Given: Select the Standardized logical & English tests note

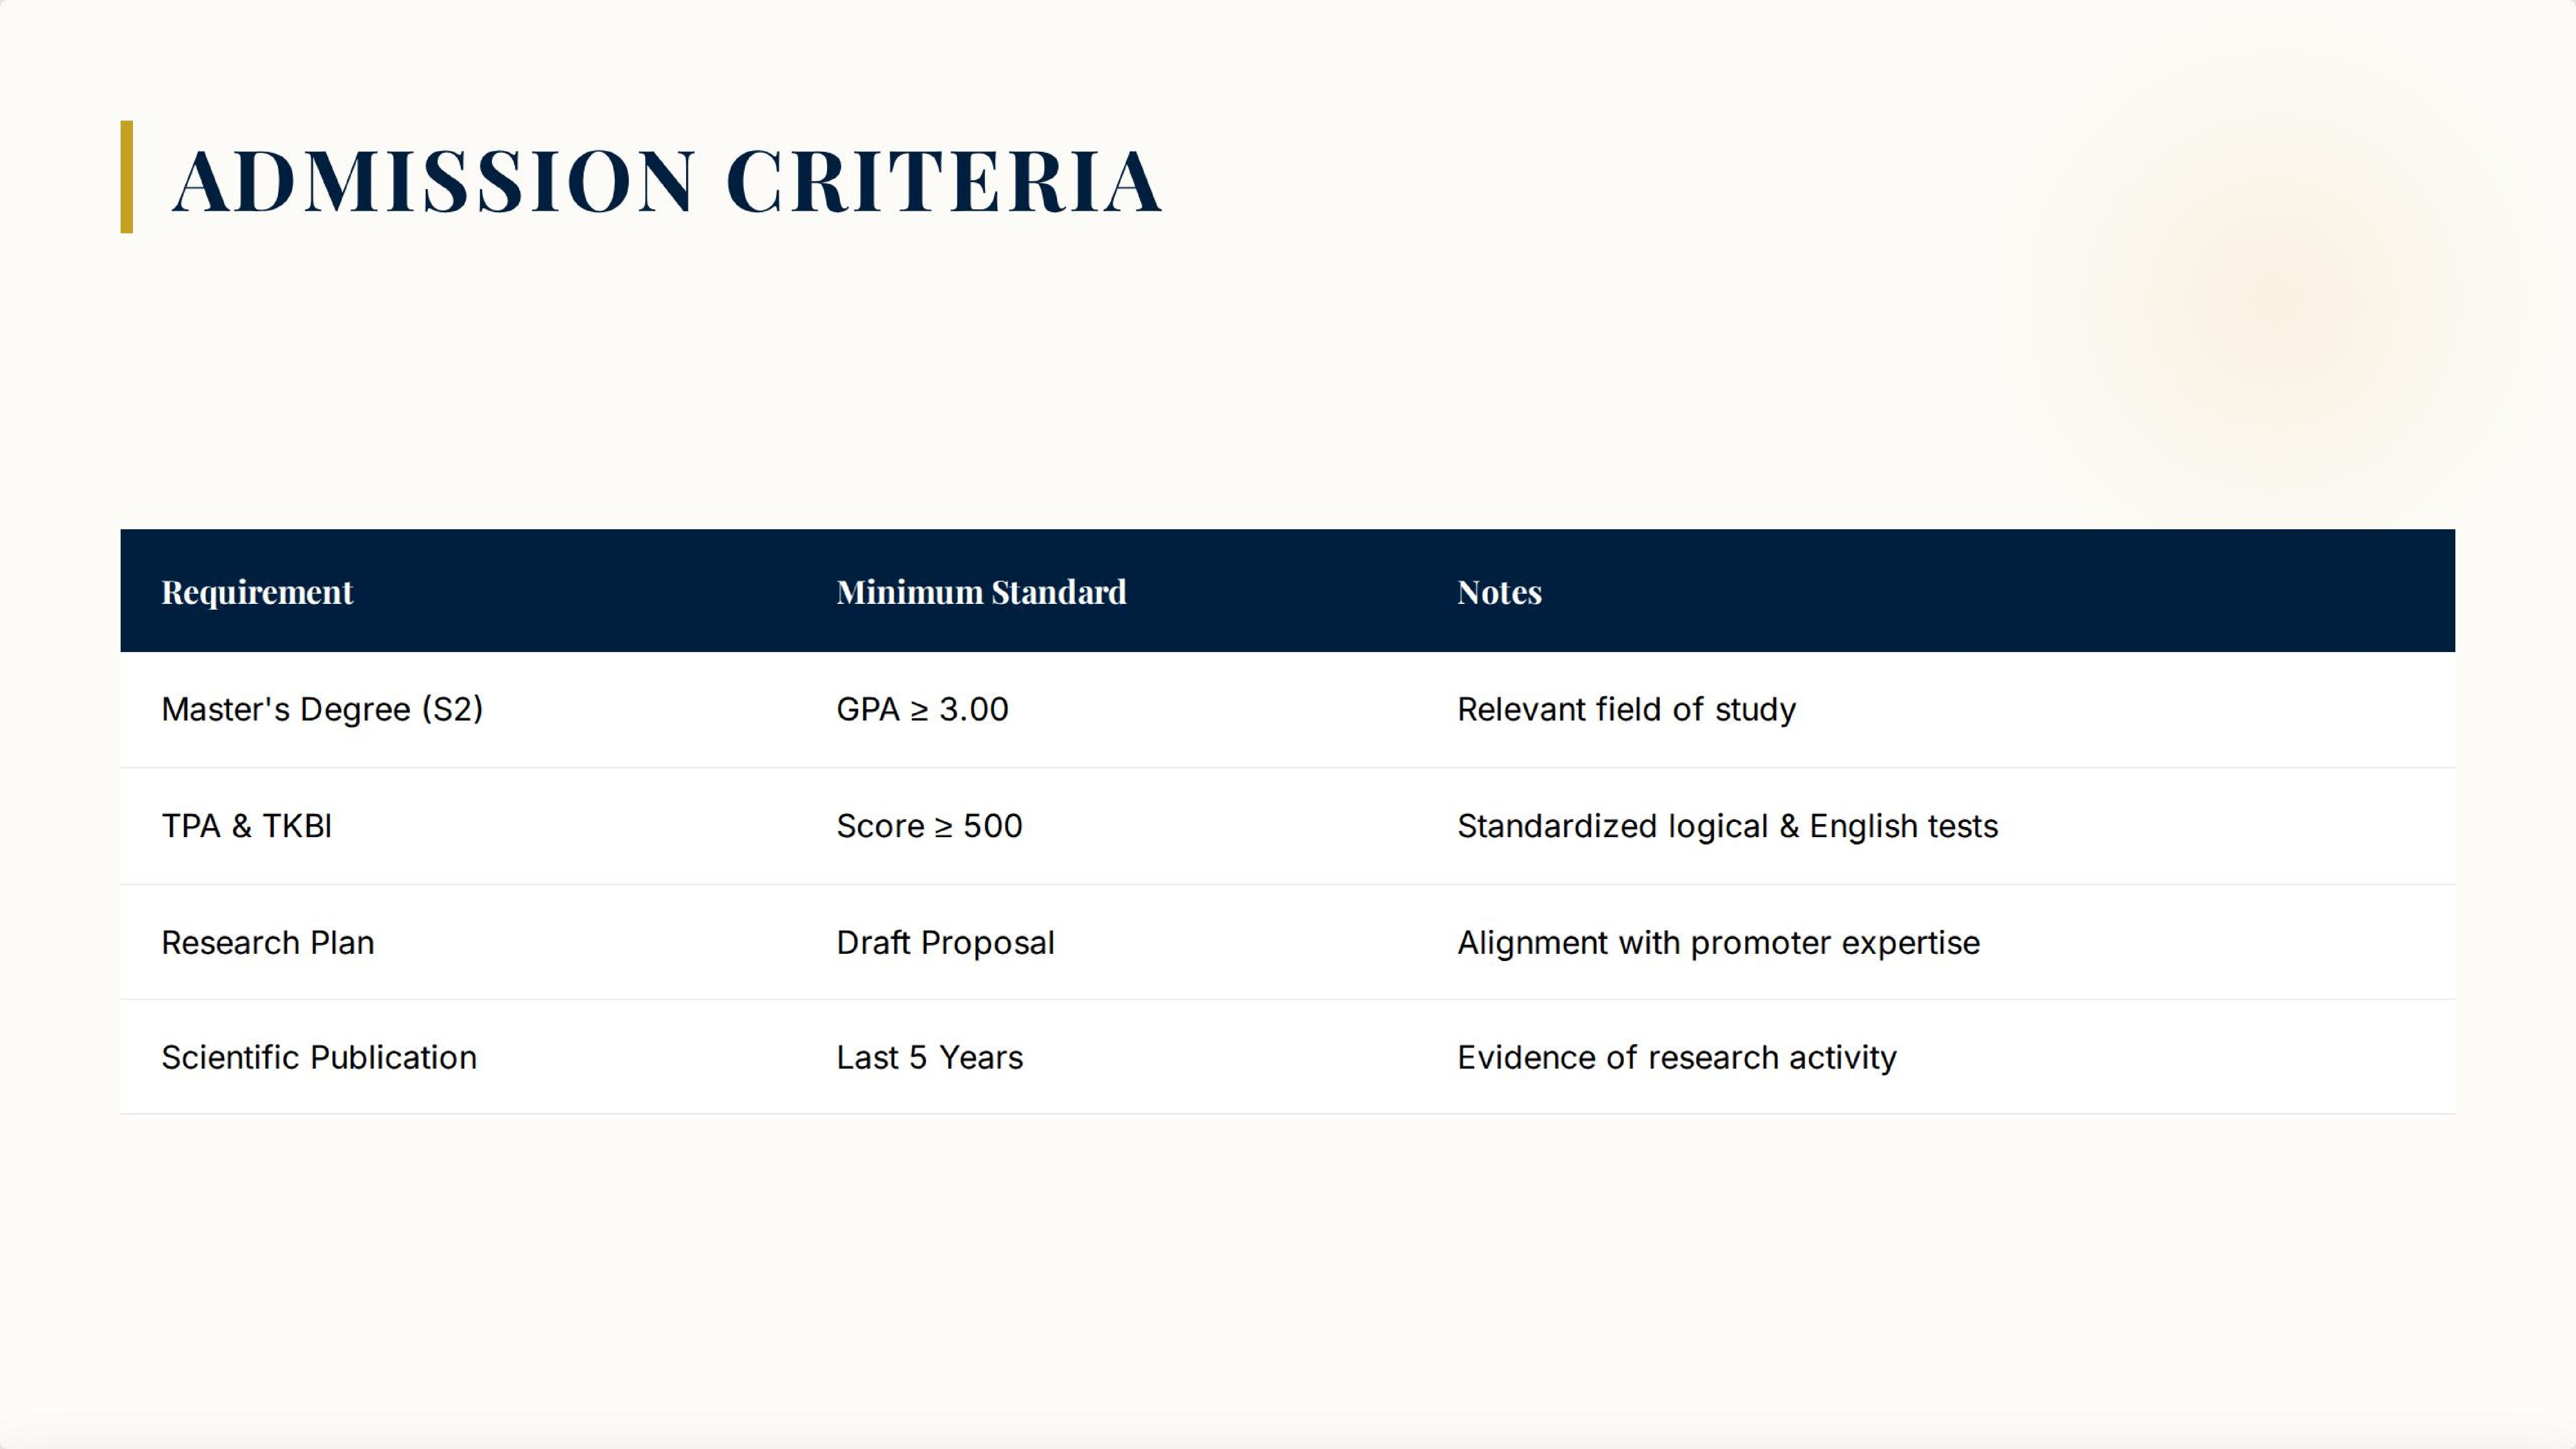Looking at the screenshot, I should pos(1727,826).
